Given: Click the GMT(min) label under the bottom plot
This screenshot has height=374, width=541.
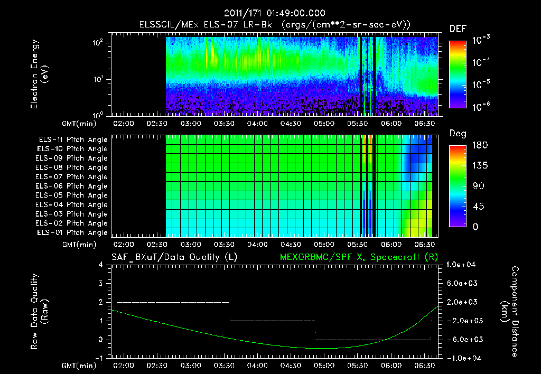Looking at the screenshot, I should click(x=79, y=366).
